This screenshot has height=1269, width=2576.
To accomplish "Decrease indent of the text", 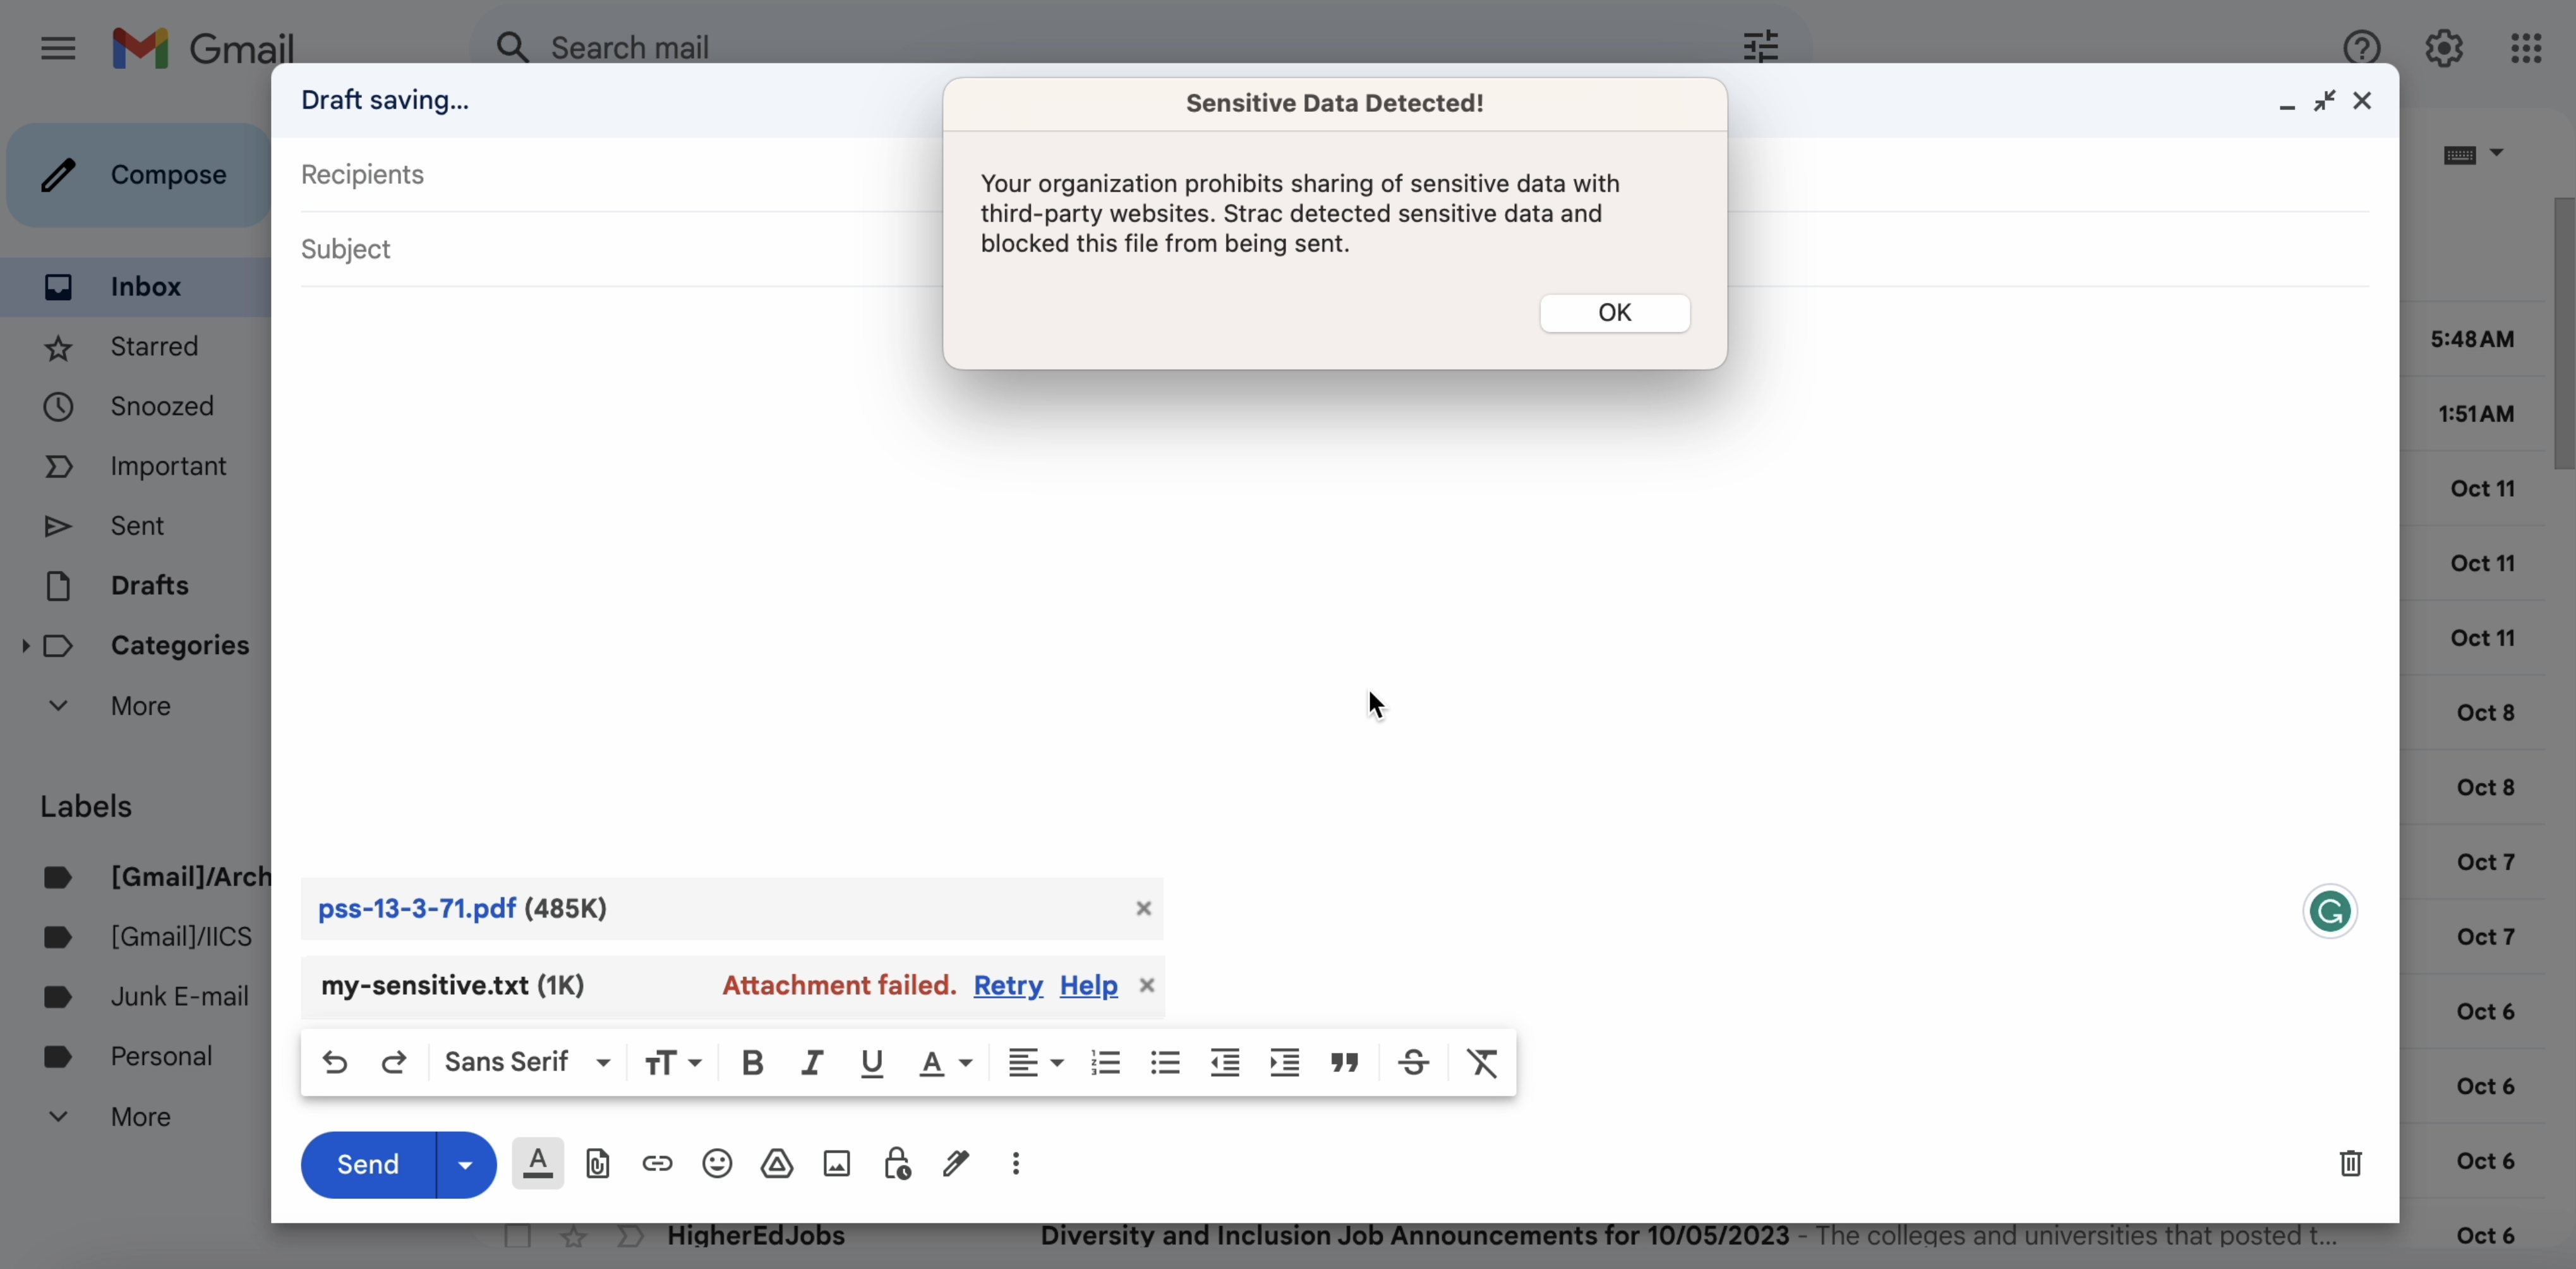I will click(1225, 1062).
